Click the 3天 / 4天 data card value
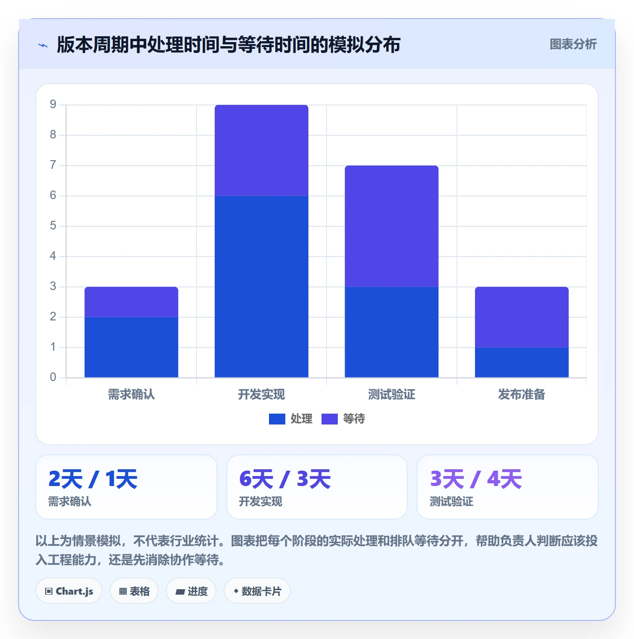 476,479
